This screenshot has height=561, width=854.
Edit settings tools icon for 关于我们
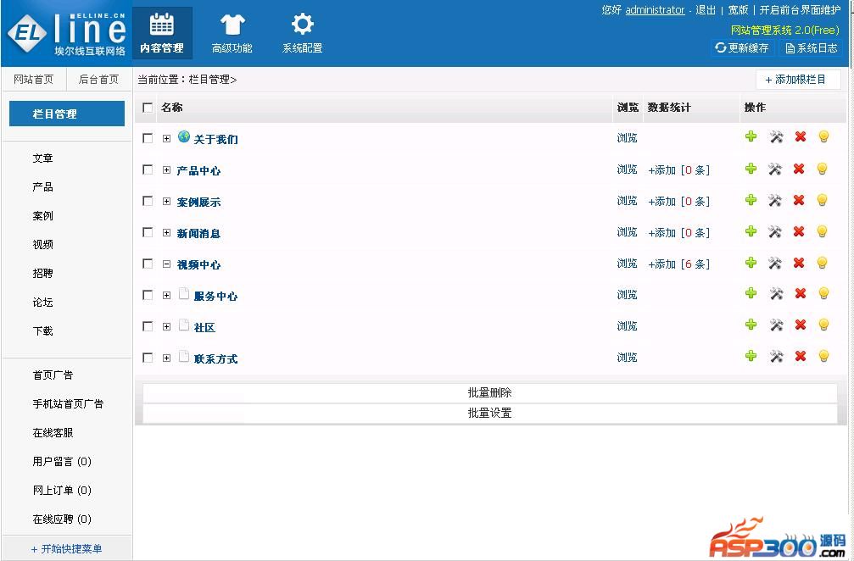tap(776, 136)
